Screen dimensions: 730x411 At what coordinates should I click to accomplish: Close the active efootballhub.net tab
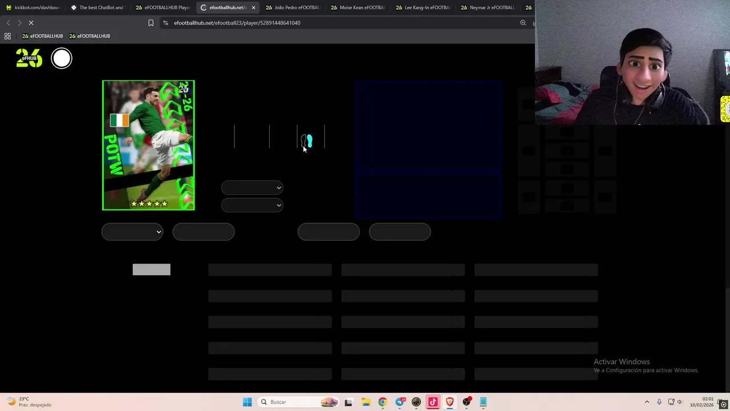[x=253, y=7]
